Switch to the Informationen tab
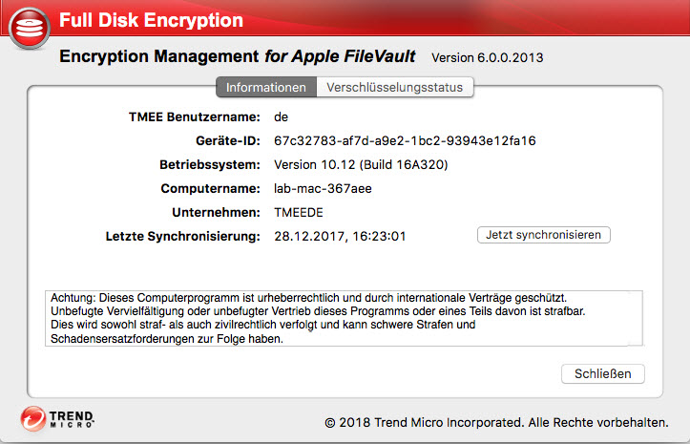This screenshot has height=444, width=690. (266, 87)
